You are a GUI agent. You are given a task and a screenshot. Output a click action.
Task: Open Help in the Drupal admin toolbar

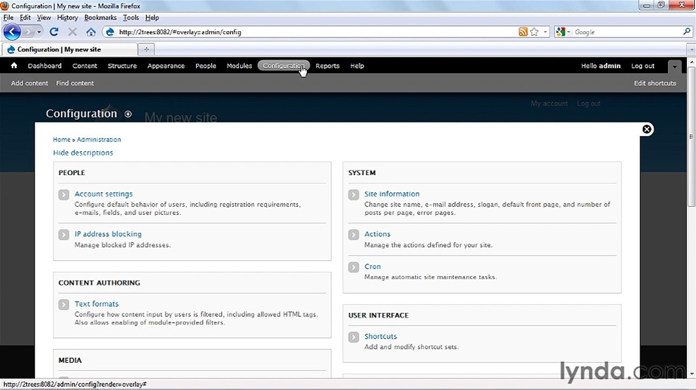[x=357, y=66]
